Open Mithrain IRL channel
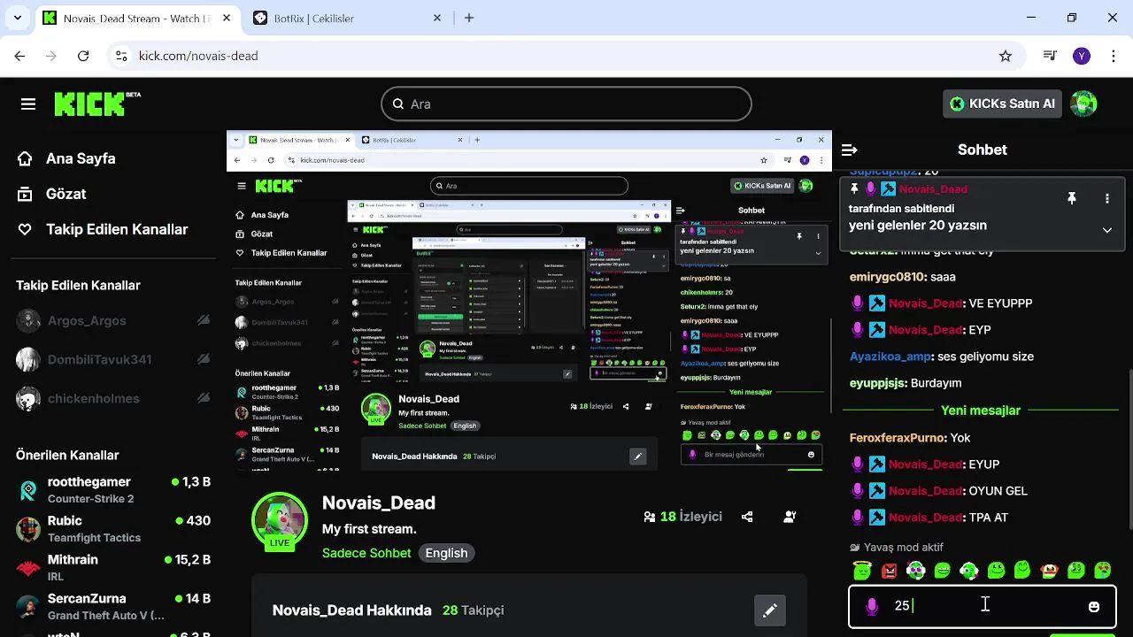Image resolution: width=1133 pixels, height=637 pixels. 113,568
